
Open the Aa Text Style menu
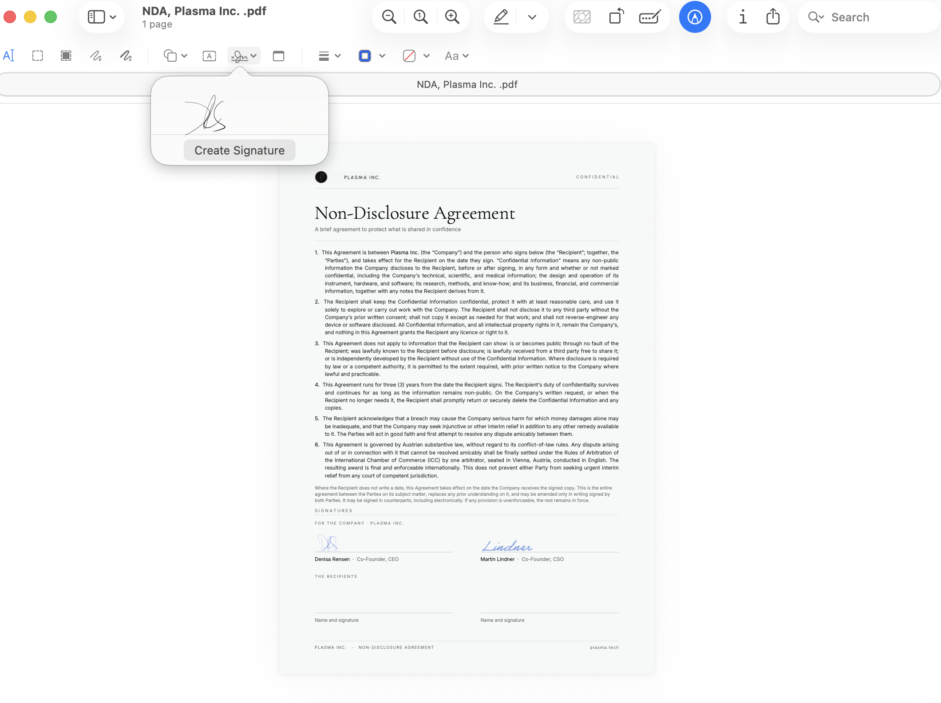457,56
